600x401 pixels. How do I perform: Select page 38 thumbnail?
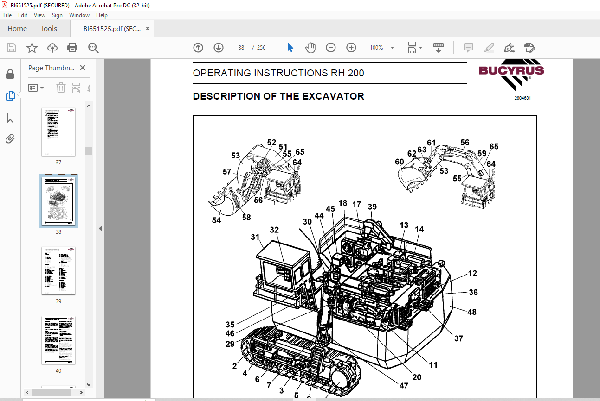pos(58,201)
